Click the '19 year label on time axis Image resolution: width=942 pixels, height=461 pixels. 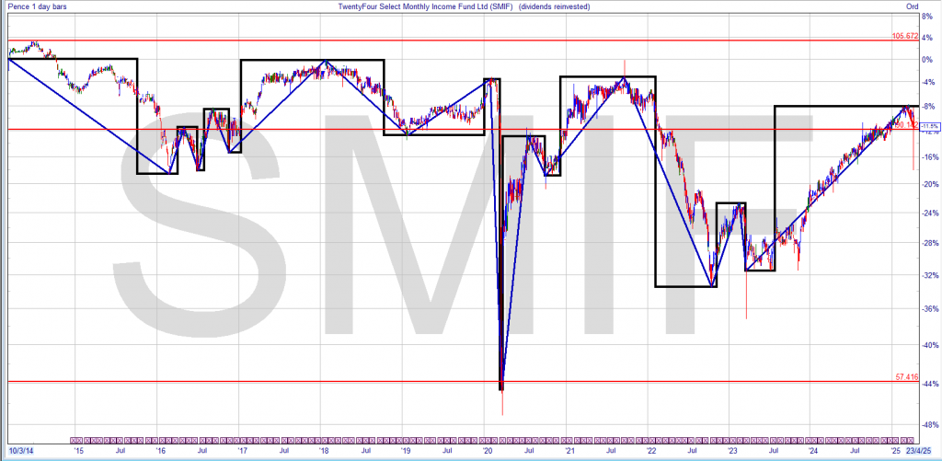[x=405, y=450]
